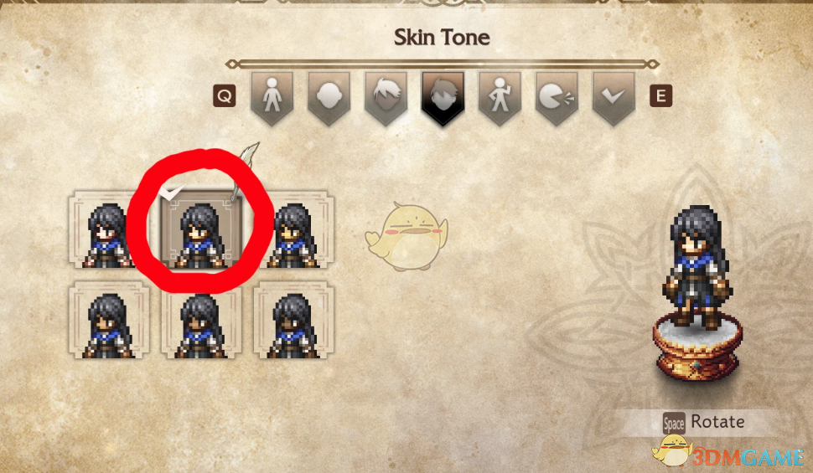Click the yellow chick mascot
The width and height of the screenshot is (813, 473).
click(407, 236)
